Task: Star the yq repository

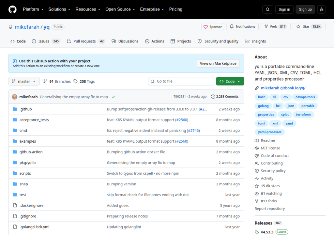Action: pos(309,26)
